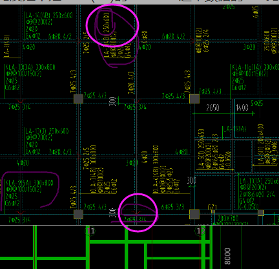Select the 2Φ25 line under KLA-11c(1A)
This screenshot has width=279, height=269.
(238, 81)
